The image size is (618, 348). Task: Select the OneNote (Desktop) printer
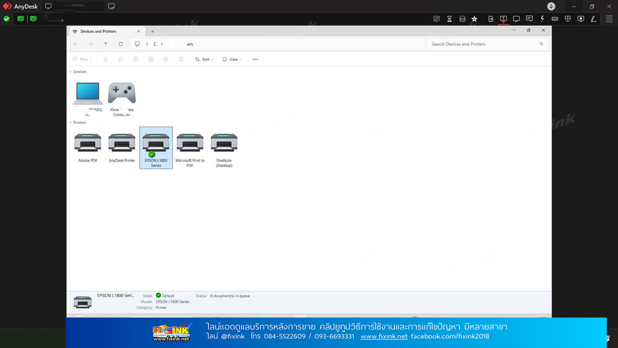point(224,149)
